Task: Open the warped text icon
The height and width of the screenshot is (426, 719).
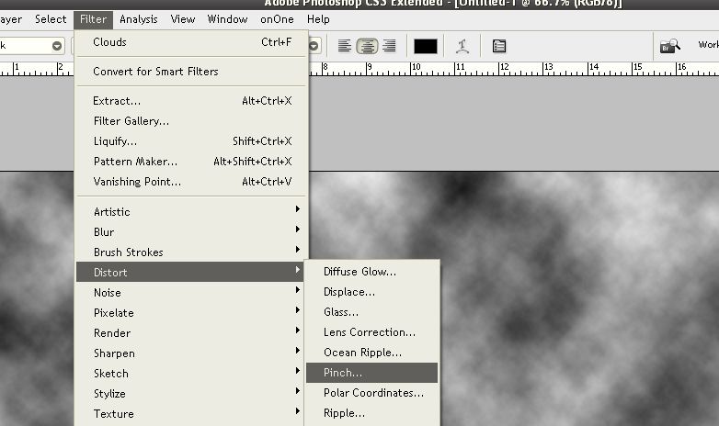Action: 462,46
